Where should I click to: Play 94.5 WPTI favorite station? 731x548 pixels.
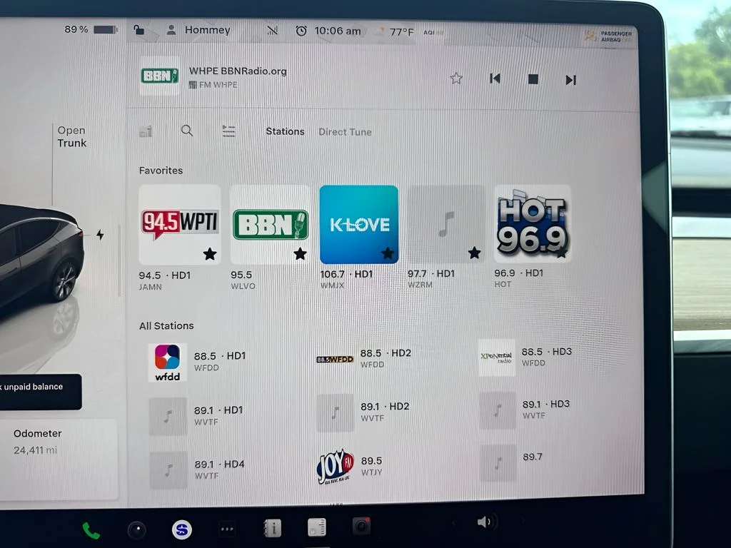tap(179, 225)
